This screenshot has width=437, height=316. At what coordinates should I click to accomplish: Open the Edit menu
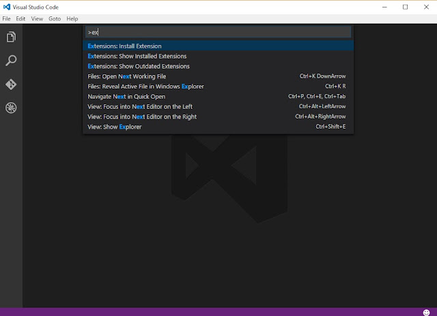(20, 18)
